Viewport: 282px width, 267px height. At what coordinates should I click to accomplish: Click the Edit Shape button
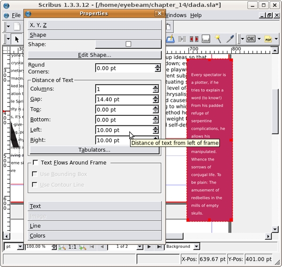[94, 55]
